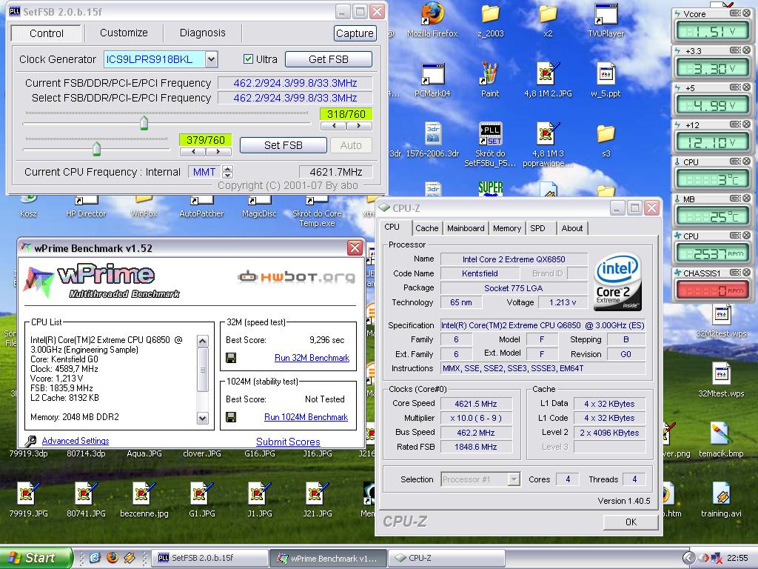Open Advanced Settings in wPrime
The image size is (758, 569).
[76, 441]
